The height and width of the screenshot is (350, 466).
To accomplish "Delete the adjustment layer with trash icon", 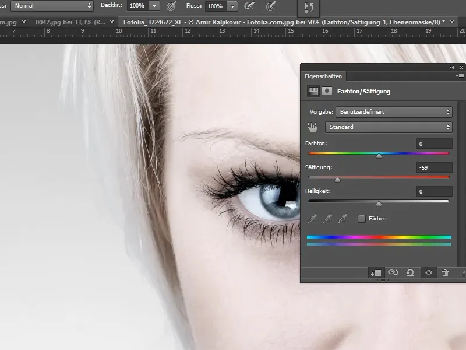I will coord(445,272).
